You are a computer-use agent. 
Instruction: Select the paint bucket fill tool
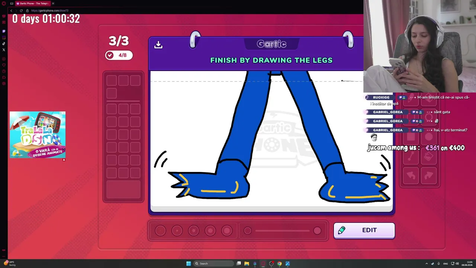tap(429, 157)
